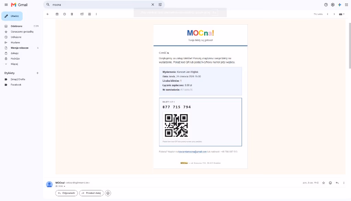Expand recipient details do mnie arrow
The height and width of the screenshot is (201, 351).
click(x=64, y=186)
